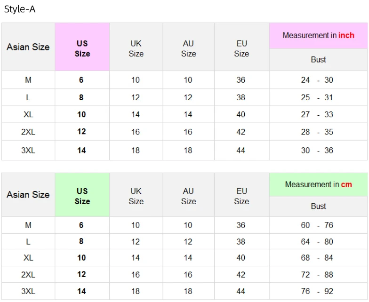Select the "25 - 31" bust range
Viewport: 369px width, 302px height.
click(317, 97)
